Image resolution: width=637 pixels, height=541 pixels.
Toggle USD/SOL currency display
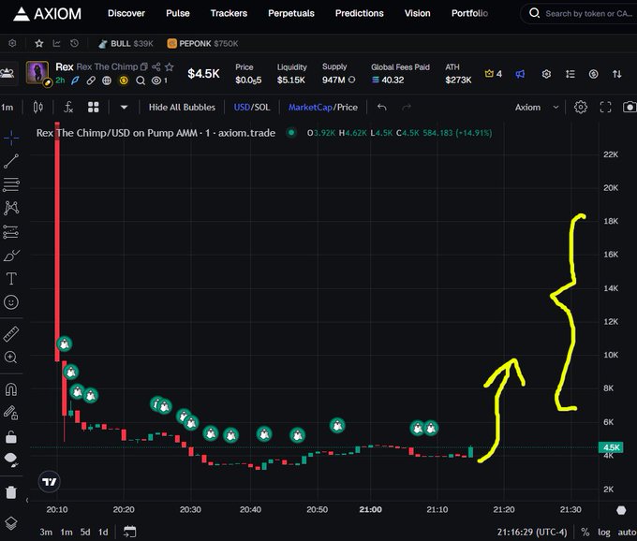click(251, 107)
